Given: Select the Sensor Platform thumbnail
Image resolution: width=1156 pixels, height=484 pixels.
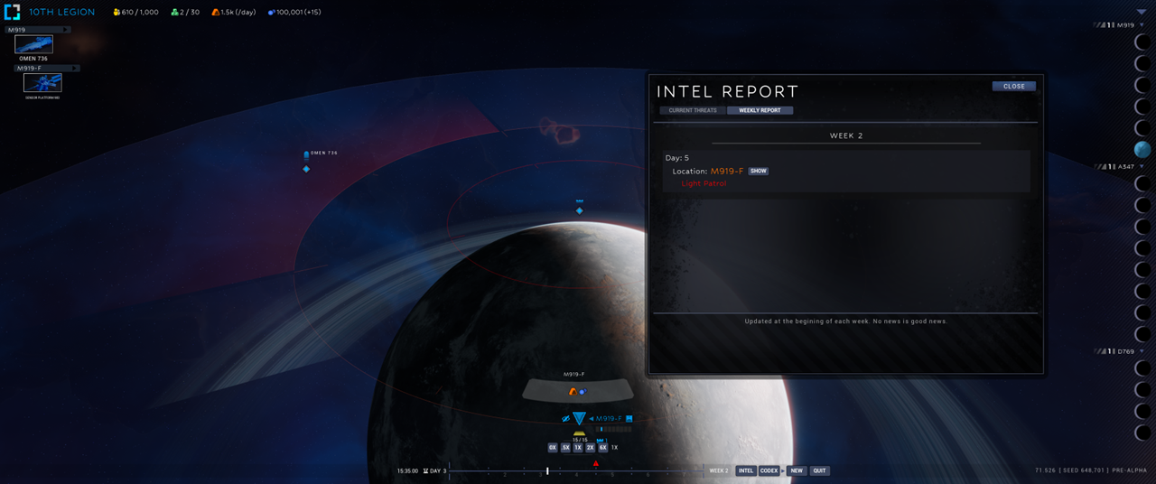Looking at the screenshot, I should tap(42, 82).
